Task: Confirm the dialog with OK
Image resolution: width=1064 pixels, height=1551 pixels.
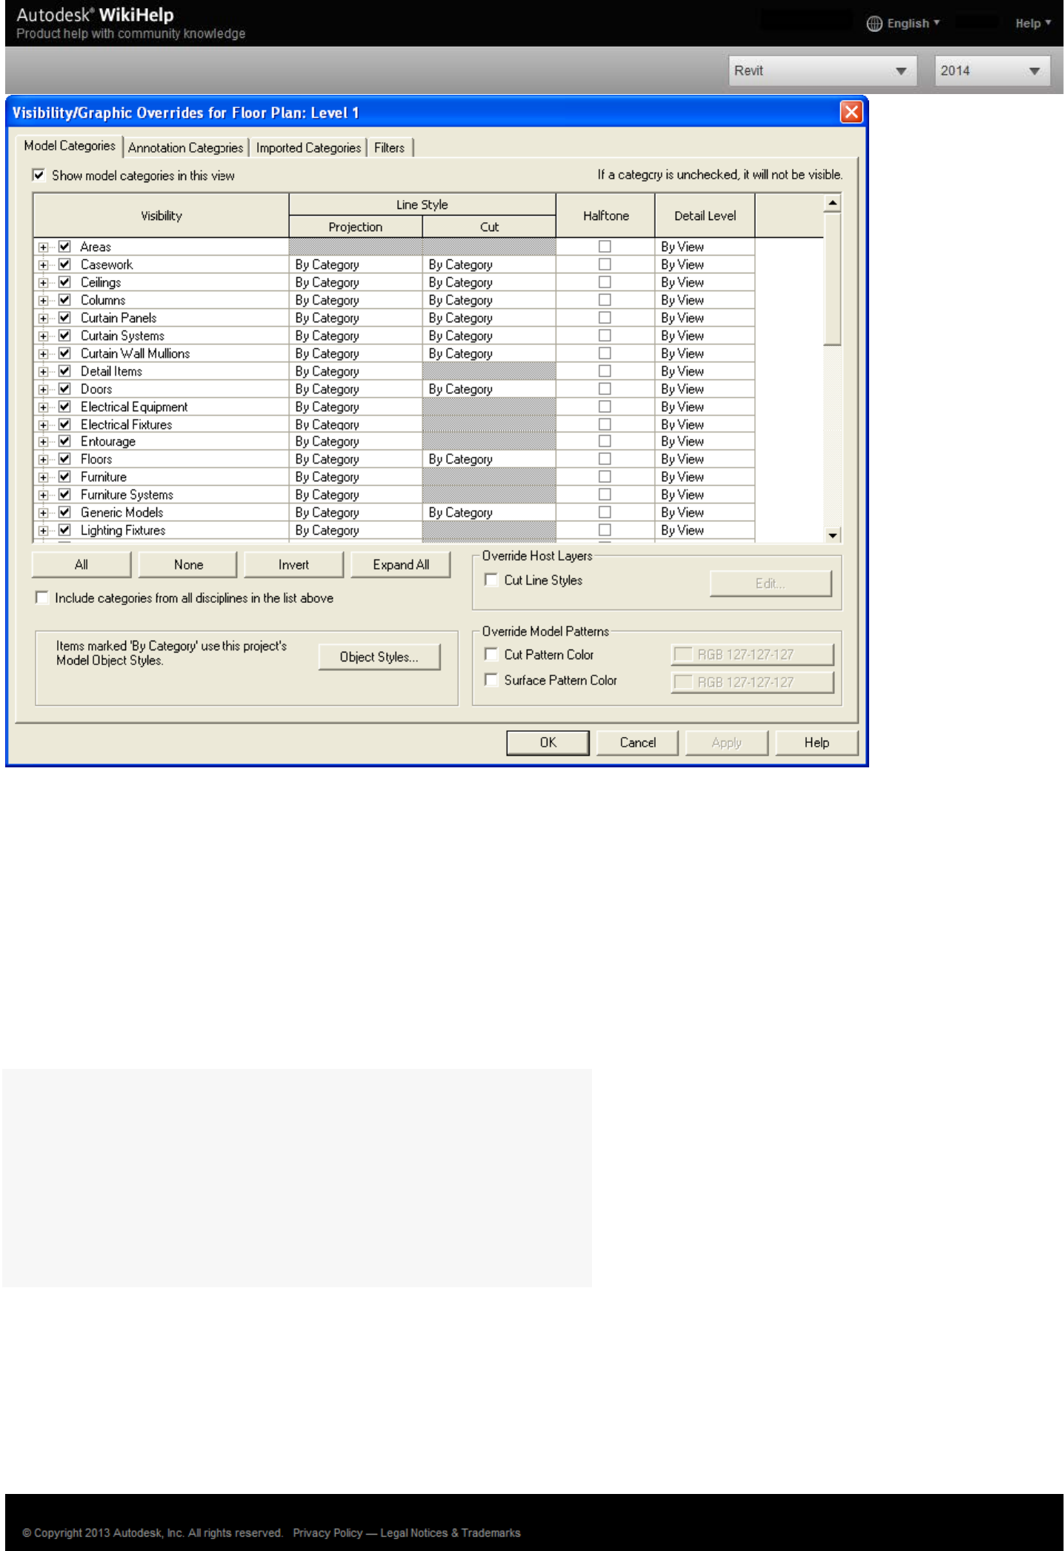Action: (548, 742)
